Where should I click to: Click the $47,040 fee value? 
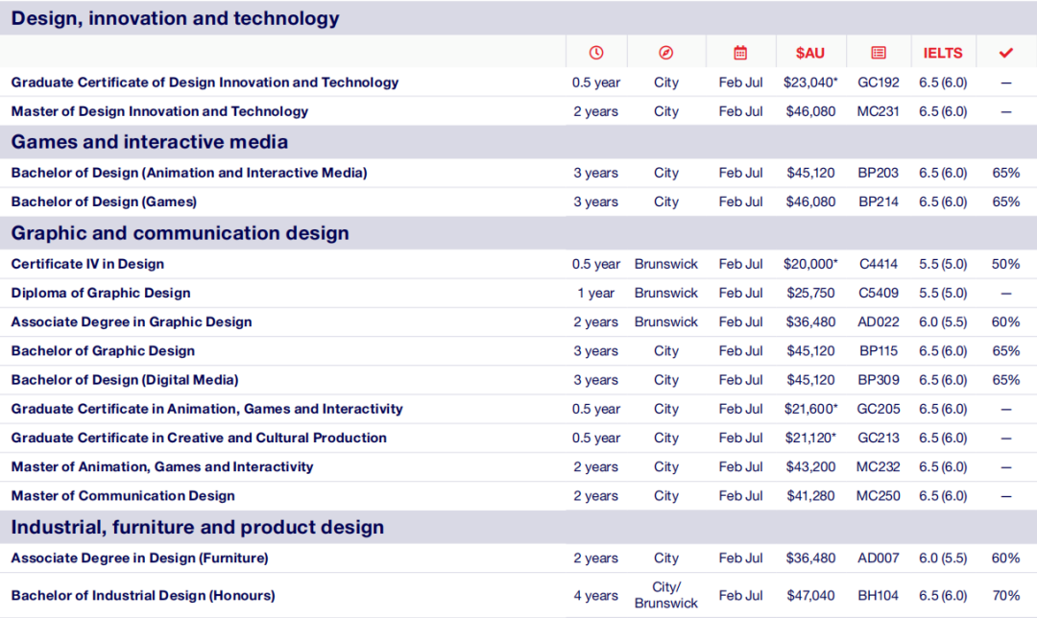(x=810, y=596)
